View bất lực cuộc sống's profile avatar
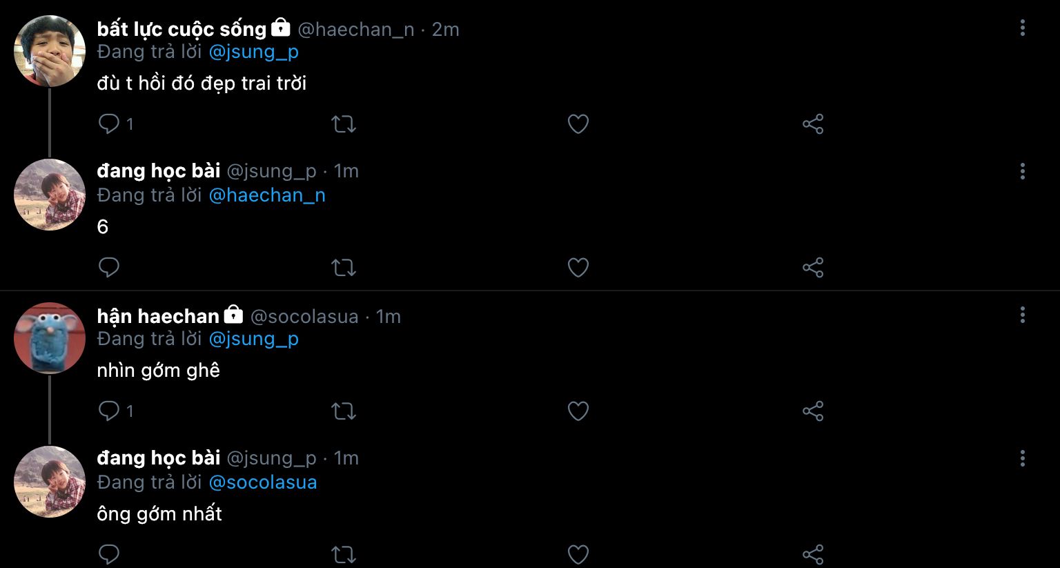1060x568 pixels. click(x=50, y=51)
